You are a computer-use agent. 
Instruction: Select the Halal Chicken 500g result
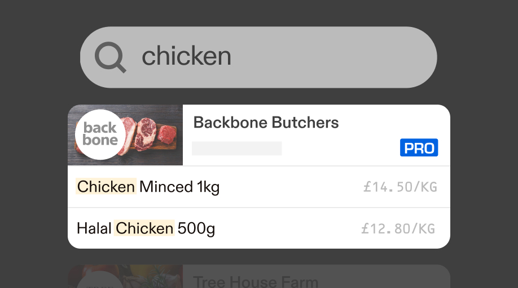tap(258, 228)
